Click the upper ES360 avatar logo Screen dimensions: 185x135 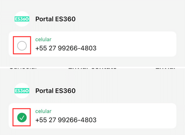[22, 19]
